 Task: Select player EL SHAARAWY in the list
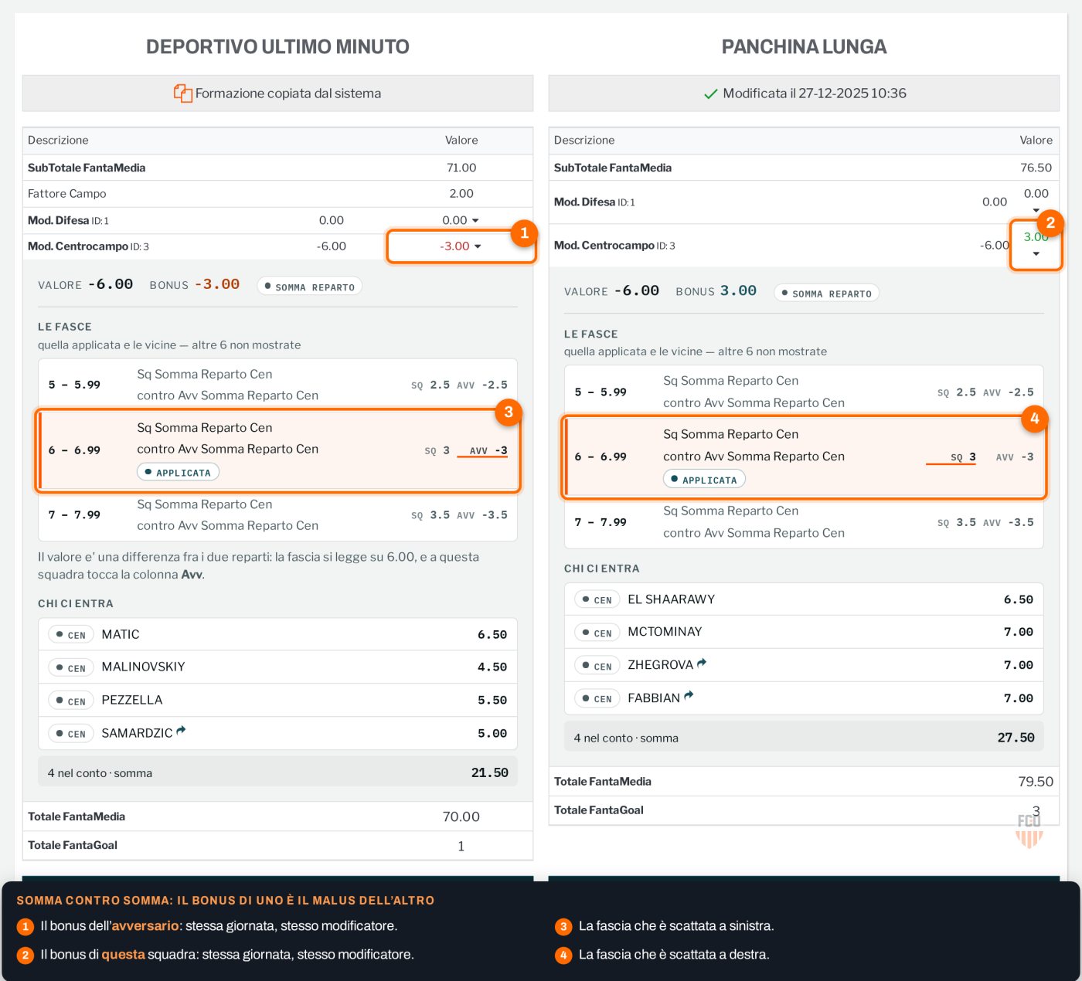click(671, 599)
